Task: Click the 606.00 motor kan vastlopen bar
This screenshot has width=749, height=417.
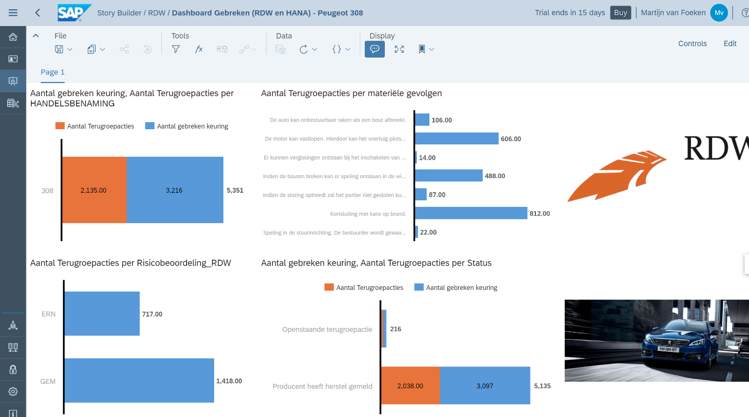Action: [457, 138]
